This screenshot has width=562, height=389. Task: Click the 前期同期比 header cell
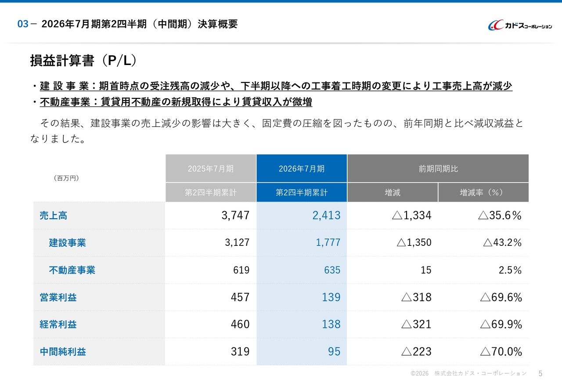tap(438, 169)
